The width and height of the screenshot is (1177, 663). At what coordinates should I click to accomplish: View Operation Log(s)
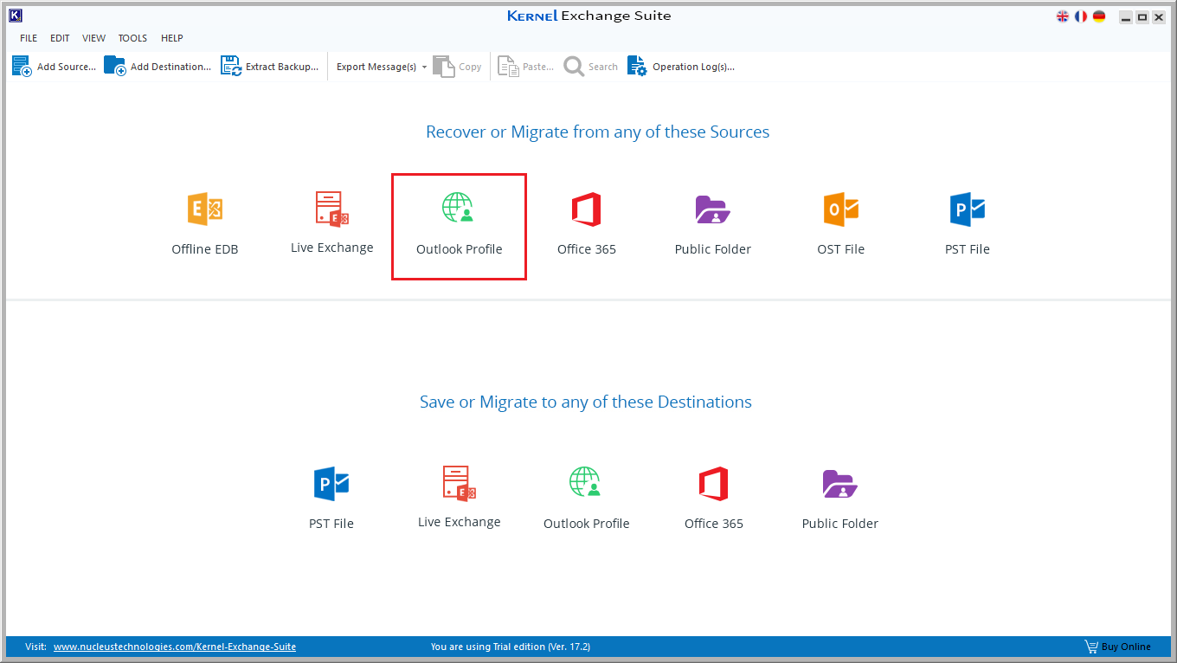pos(681,67)
